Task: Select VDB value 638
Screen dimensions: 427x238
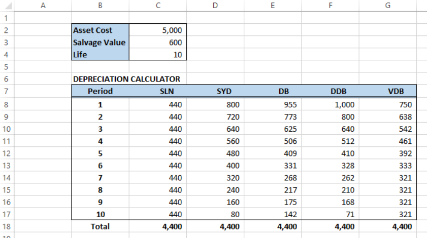Action: 388,117
